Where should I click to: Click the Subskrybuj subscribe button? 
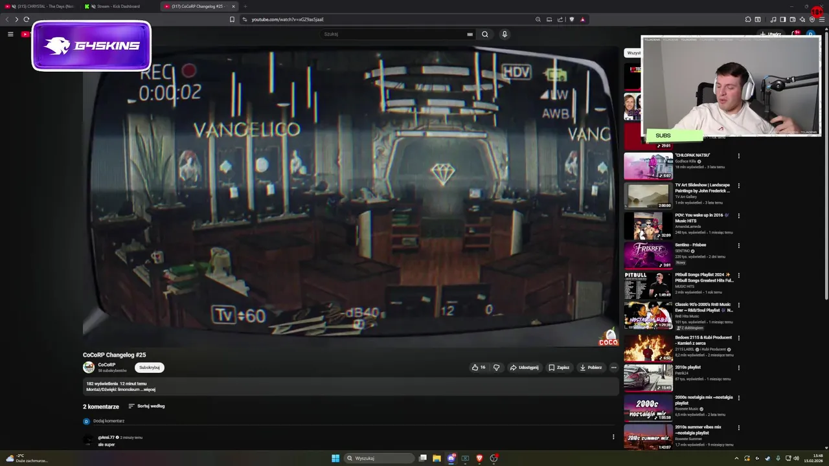pos(150,368)
